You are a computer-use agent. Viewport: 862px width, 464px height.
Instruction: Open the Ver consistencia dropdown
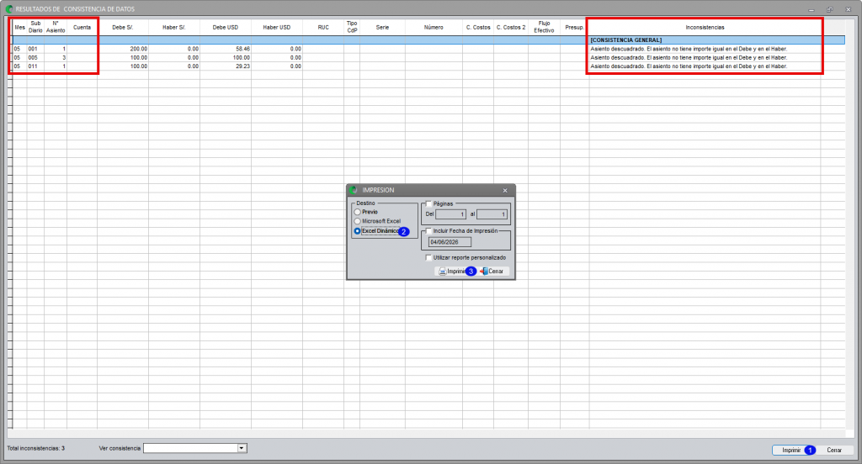click(x=242, y=448)
